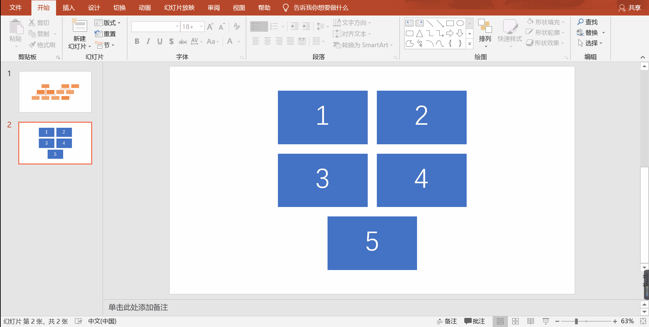
Task: Click the Find (查找) magnifier icon
Action: click(580, 22)
